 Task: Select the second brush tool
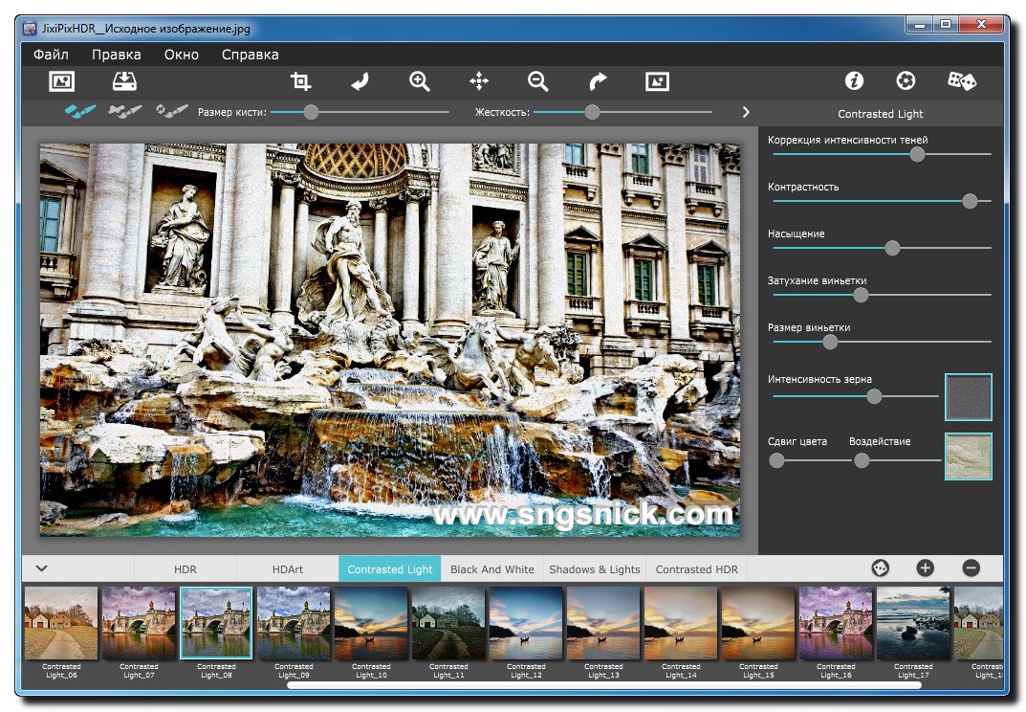pos(125,111)
